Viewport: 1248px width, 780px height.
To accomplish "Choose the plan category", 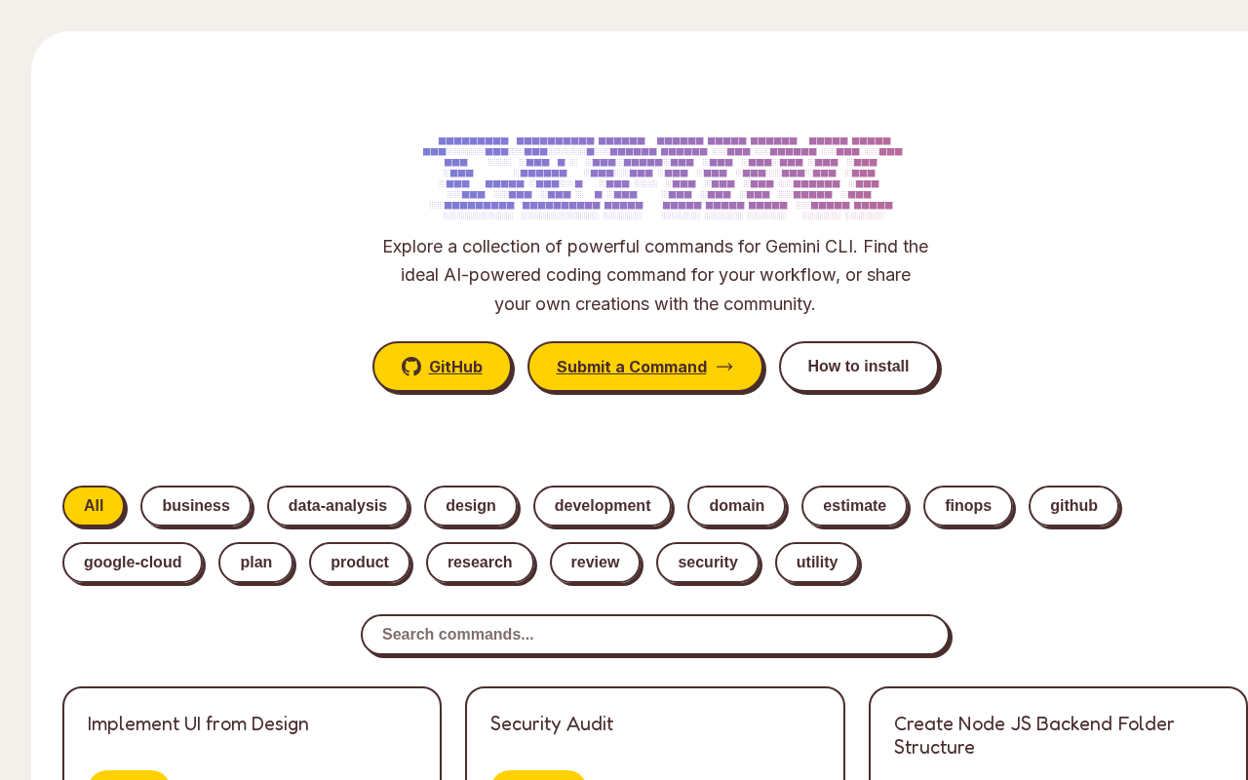I will (x=256, y=563).
